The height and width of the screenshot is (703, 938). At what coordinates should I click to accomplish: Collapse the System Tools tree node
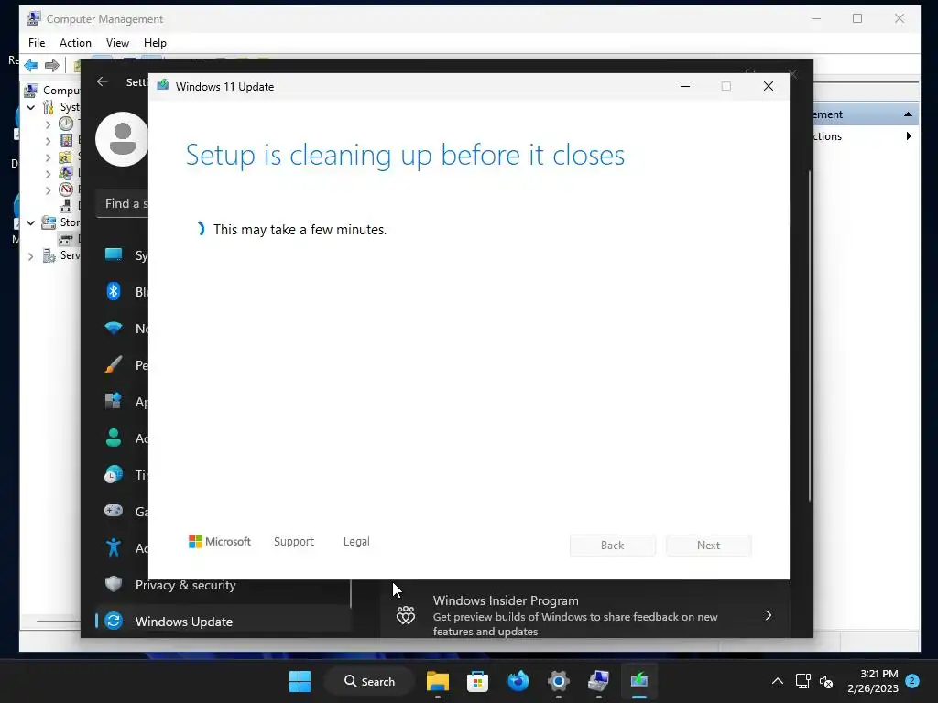(x=30, y=108)
